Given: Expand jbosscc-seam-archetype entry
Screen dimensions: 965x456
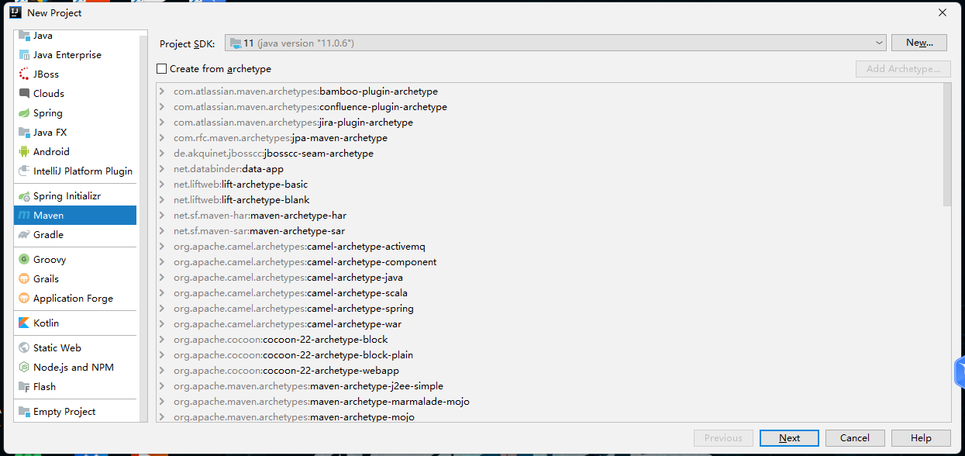Looking at the screenshot, I should coord(162,154).
